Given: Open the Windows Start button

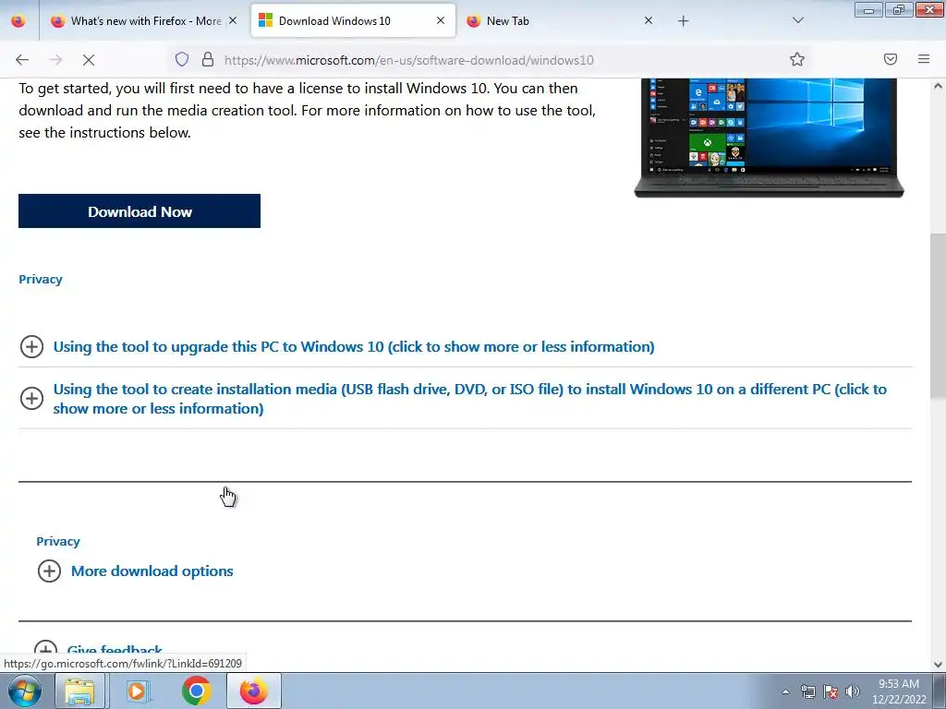Looking at the screenshot, I should [x=23, y=691].
